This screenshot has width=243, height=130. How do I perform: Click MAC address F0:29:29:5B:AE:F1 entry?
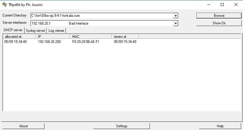[x=86, y=42]
